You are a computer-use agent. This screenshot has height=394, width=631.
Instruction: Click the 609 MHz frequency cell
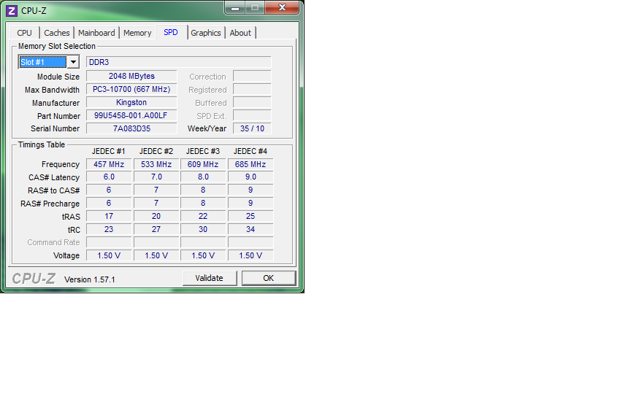203,164
